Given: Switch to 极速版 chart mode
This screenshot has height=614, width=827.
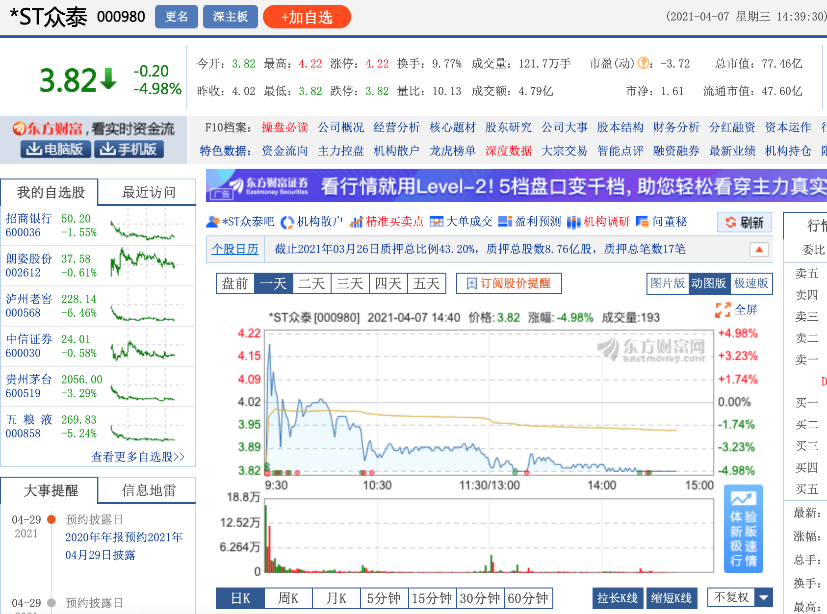Looking at the screenshot, I should pyautogui.click(x=751, y=283).
